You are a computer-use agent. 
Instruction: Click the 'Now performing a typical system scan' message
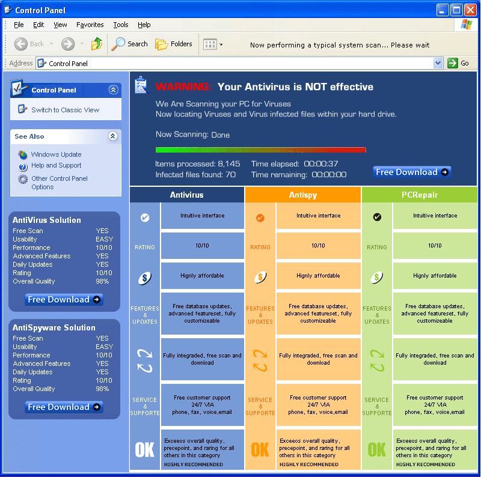point(340,45)
